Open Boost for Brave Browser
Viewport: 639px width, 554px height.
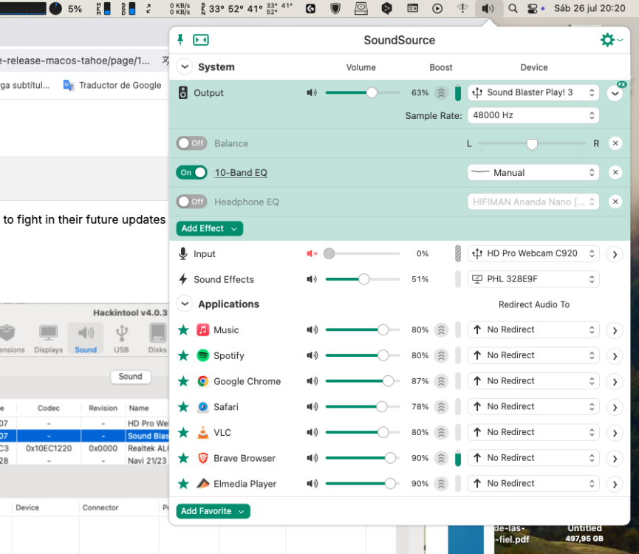click(441, 458)
